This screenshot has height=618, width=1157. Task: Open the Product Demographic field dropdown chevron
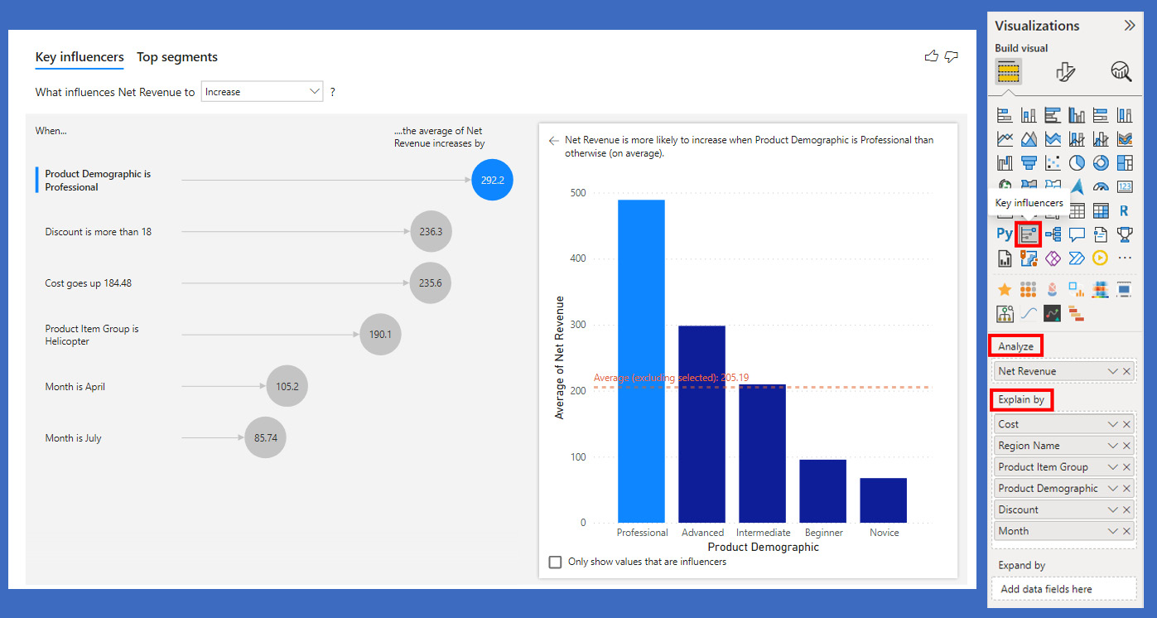click(x=1112, y=489)
